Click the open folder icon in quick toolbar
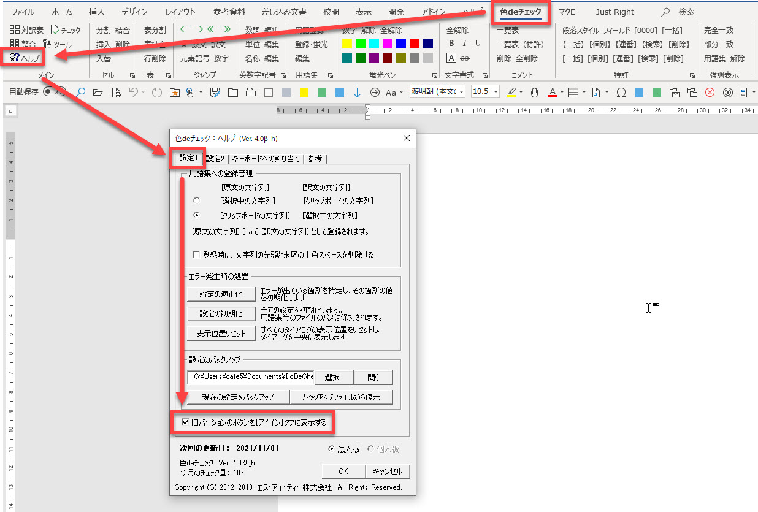This screenshot has height=512, width=758. click(x=98, y=93)
